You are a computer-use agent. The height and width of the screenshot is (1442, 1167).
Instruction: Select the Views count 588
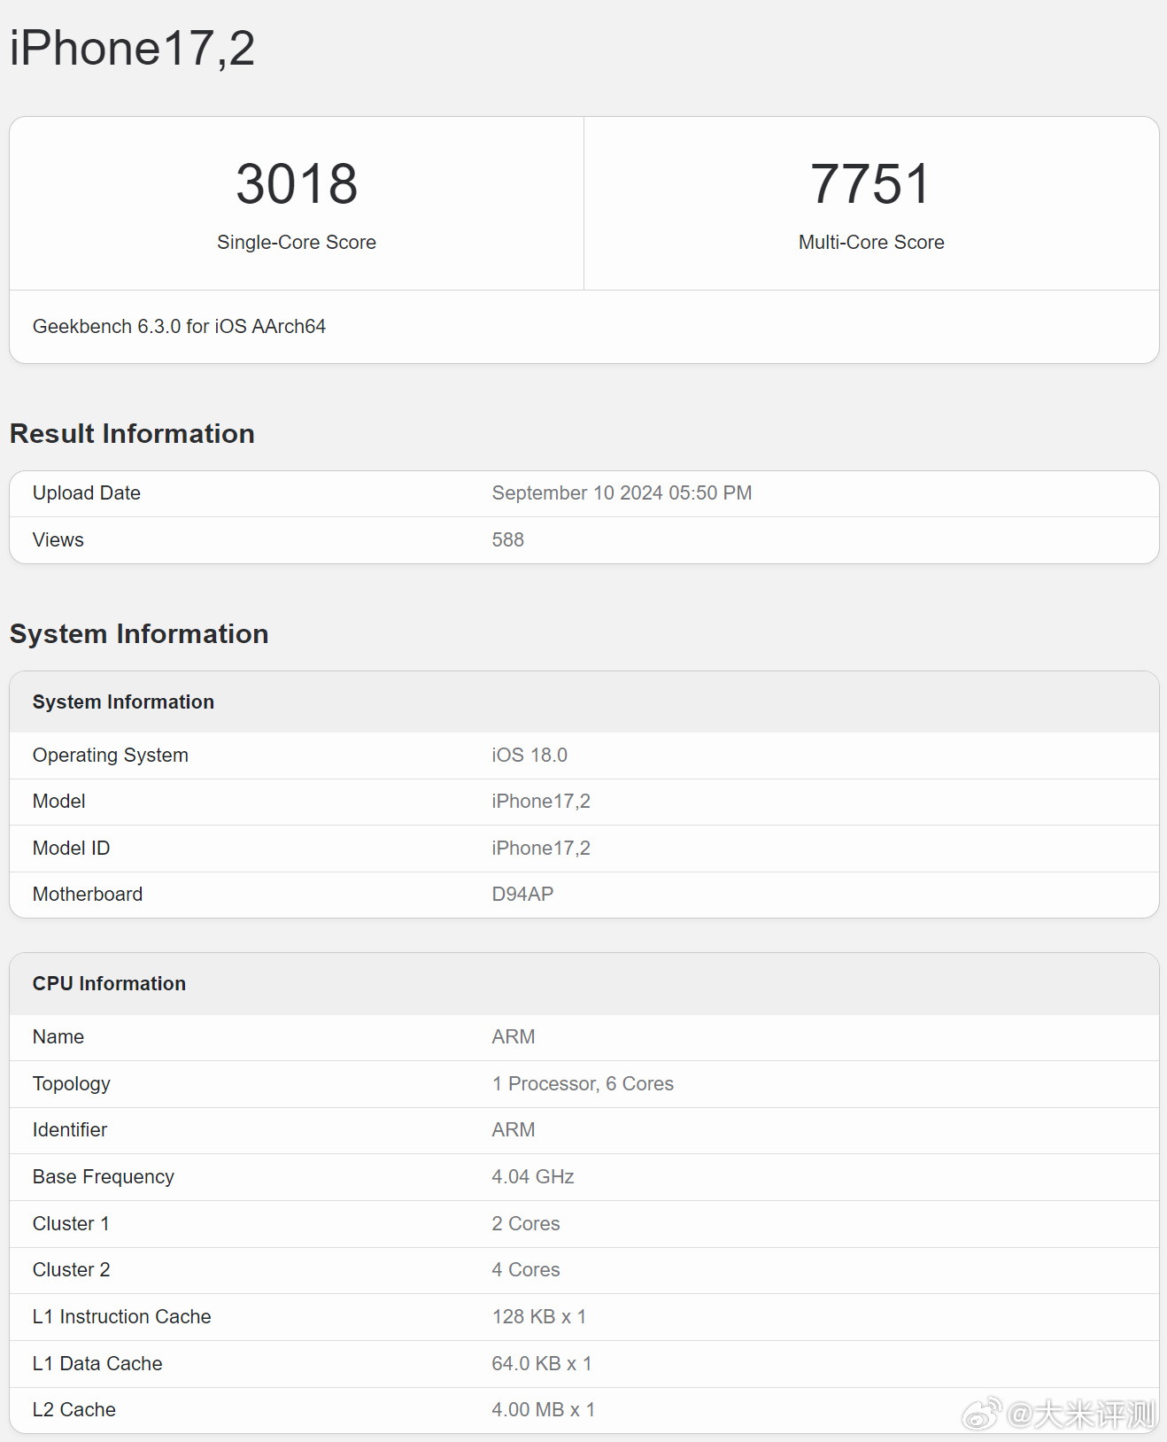[x=508, y=540]
